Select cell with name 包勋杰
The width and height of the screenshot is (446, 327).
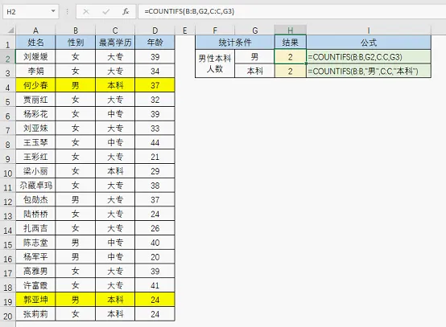pyautogui.click(x=35, y=199)
